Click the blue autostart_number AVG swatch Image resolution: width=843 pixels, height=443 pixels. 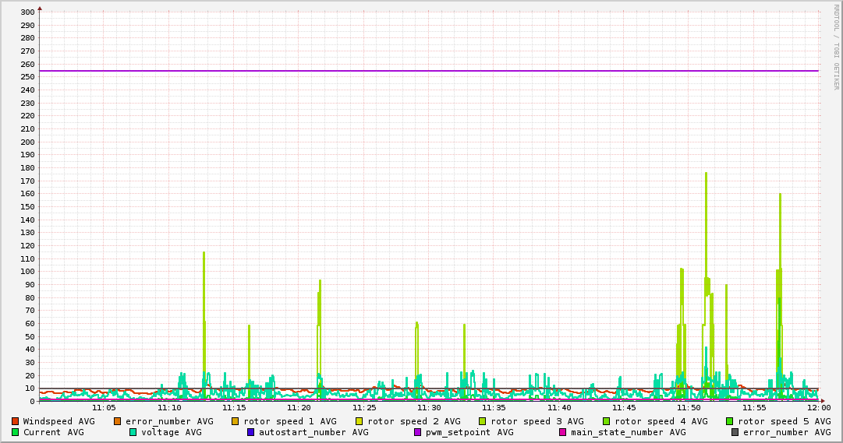click(251, 432)
